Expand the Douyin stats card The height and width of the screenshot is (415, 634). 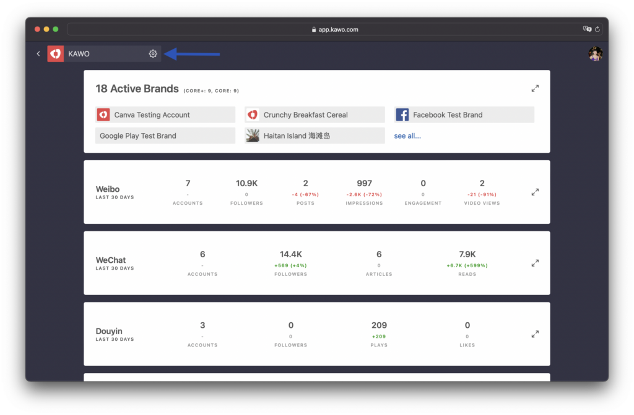coord(535,334)
